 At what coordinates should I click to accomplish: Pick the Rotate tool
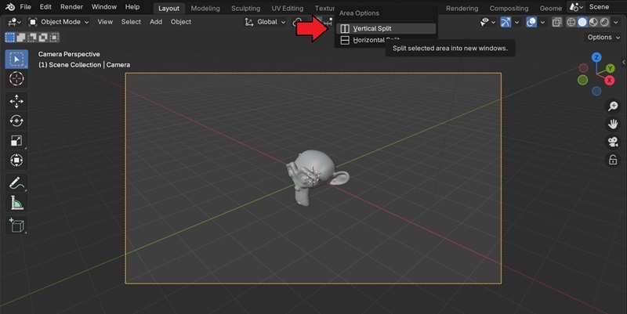[x=16, y=121]
